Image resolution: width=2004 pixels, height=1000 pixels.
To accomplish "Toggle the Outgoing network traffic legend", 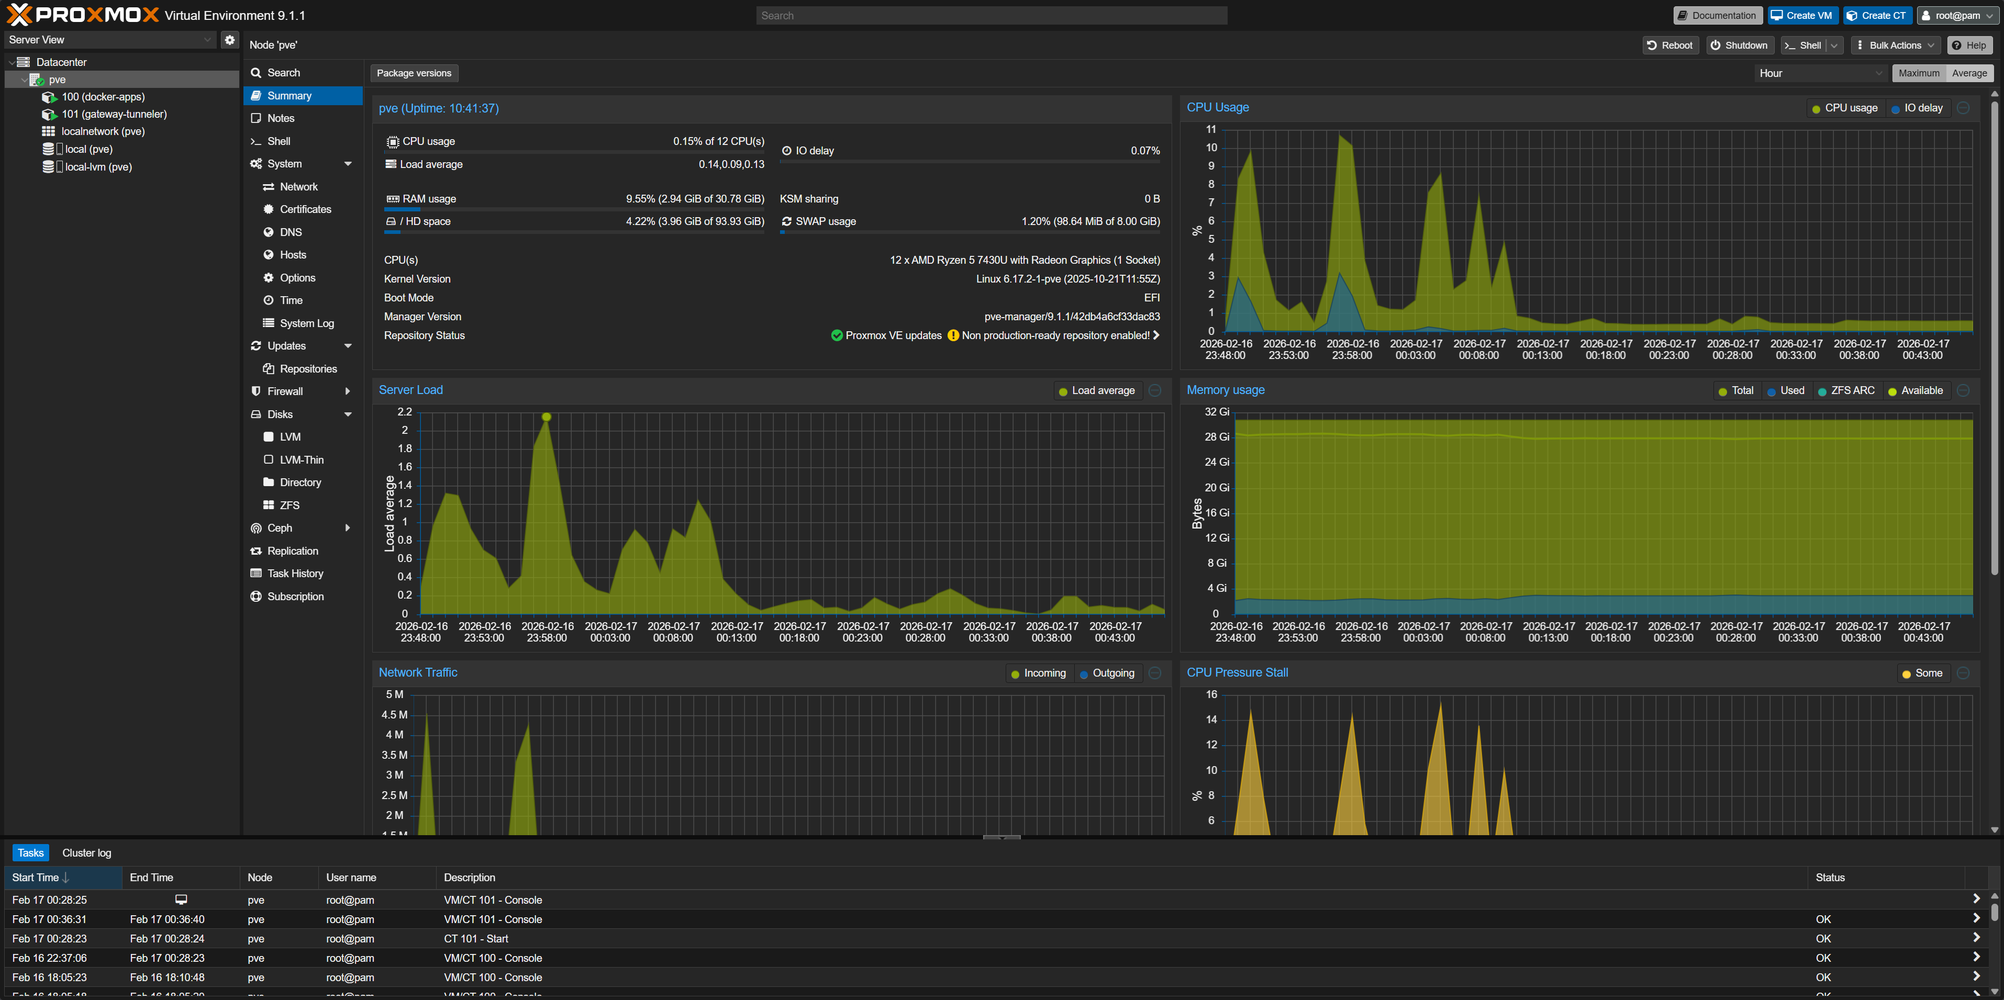I will click(1107, 673).
